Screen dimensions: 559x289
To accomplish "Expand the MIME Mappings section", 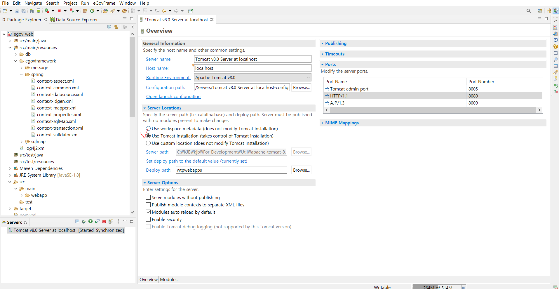I will point(322,123).
